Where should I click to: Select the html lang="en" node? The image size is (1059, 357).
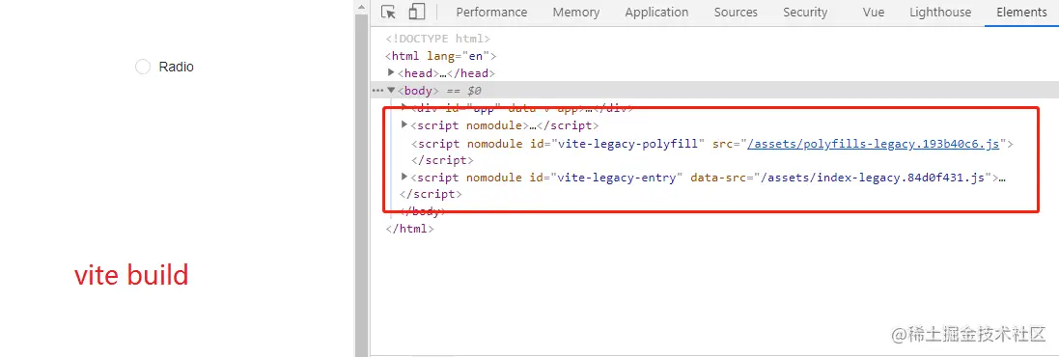(x=441, y=55)
